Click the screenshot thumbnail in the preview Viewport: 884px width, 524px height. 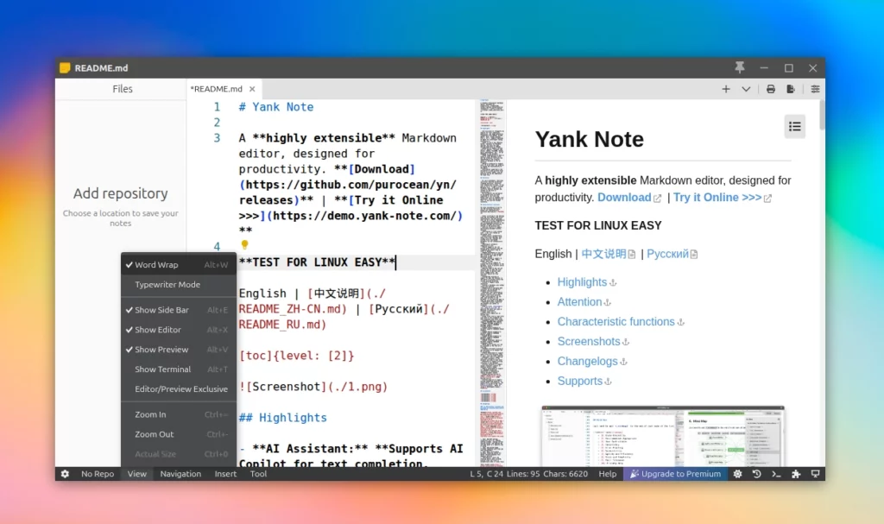(662, 435)
